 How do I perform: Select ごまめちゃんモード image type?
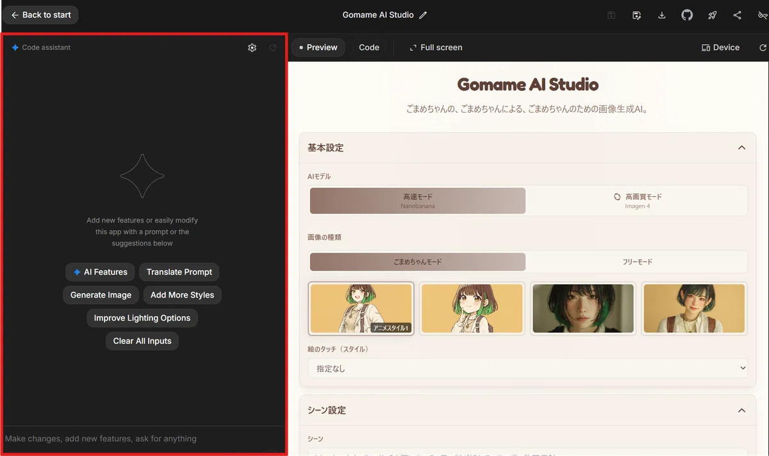coord(418,262)
